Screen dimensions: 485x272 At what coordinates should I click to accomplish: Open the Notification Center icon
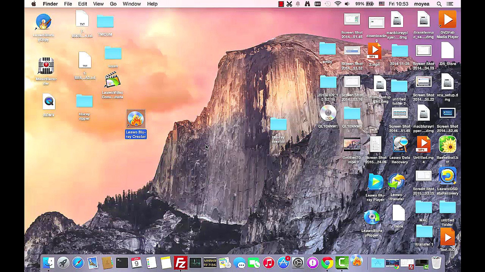click(450, 4)
